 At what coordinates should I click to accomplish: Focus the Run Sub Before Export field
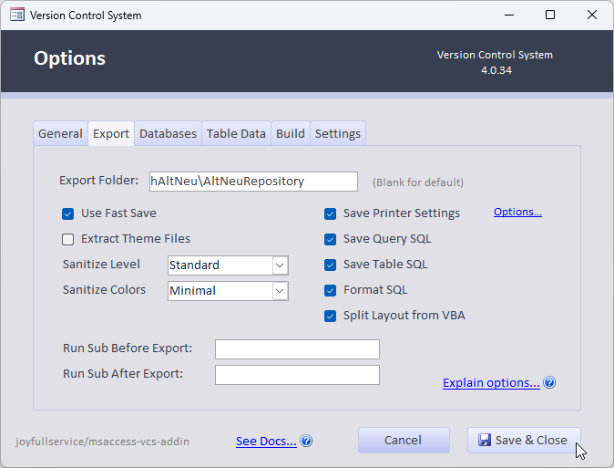click(x=296, y=348)
